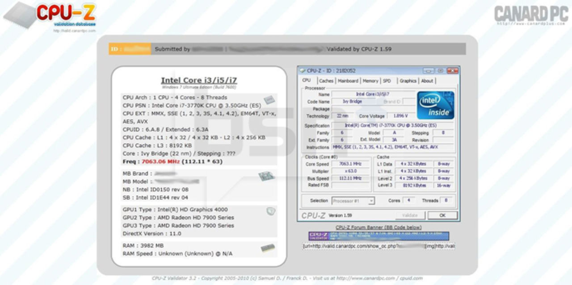Go to the About tab

pyautogui.click(x=427, y=81)
